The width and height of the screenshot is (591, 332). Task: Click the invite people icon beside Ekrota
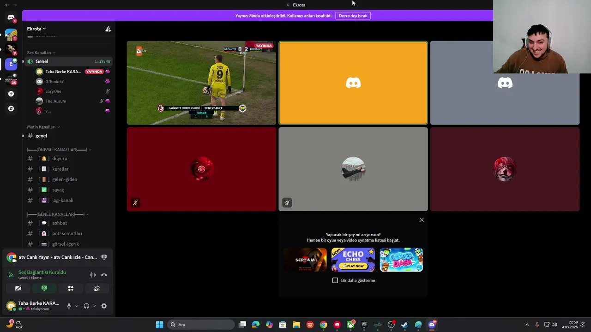point(108,29)
